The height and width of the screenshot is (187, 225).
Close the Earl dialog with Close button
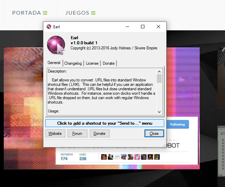(154, 134)
